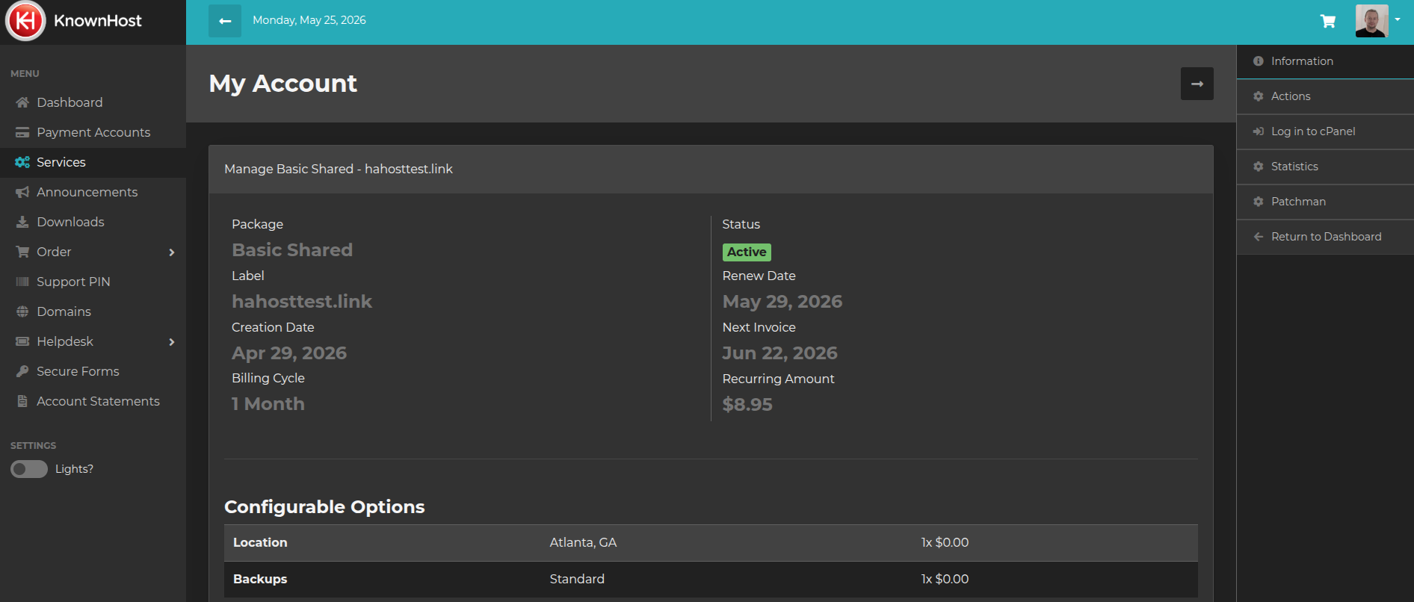Image resolution: width=1414 pixels, height=602 pixels.
Task: Click the KnownHost logo icon
Action: click(25, 21)
